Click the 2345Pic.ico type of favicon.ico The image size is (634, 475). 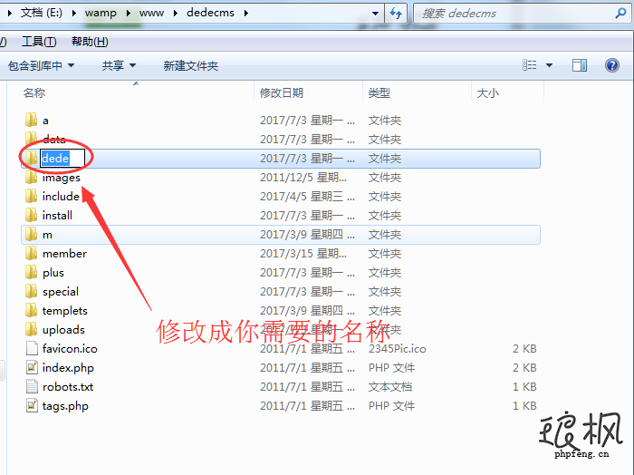point(397,349)
